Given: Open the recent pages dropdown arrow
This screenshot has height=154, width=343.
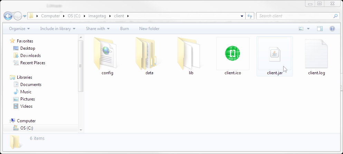Looking at the screenshot, I should 25,16.
